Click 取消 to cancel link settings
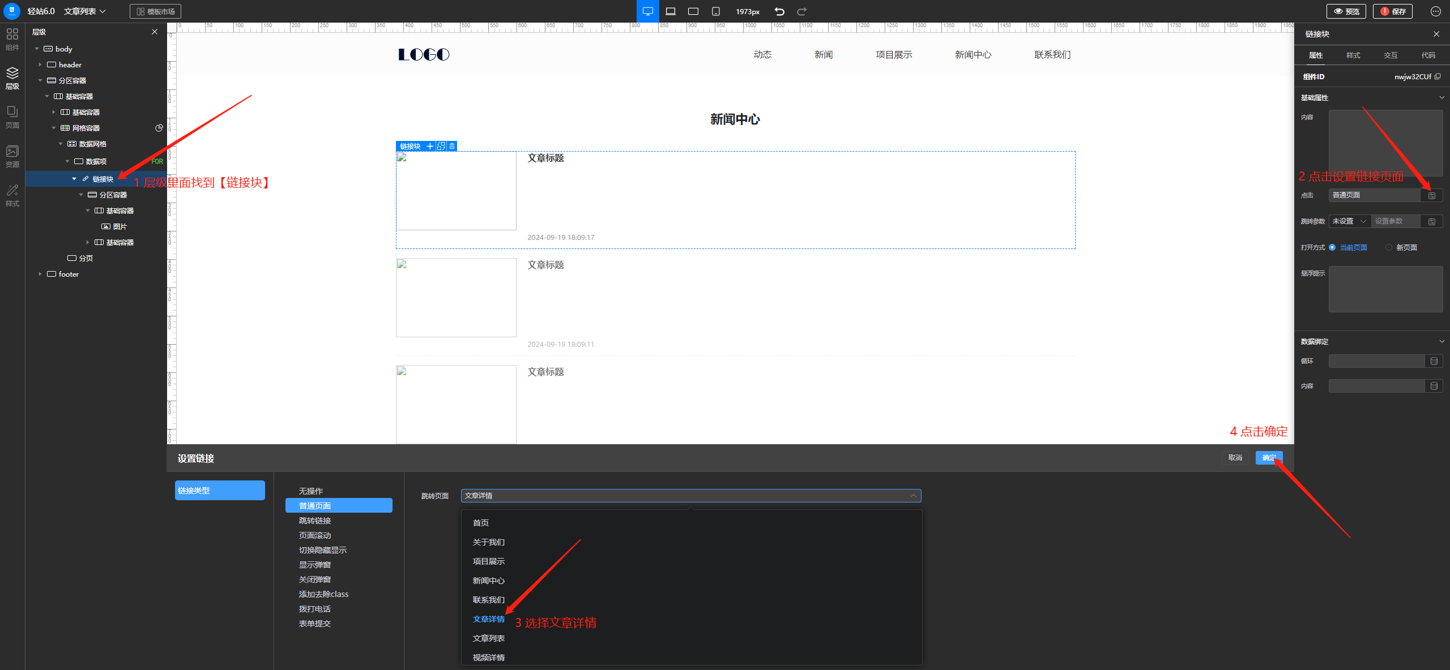1450x670 pixels. [x=1235, y=458]
